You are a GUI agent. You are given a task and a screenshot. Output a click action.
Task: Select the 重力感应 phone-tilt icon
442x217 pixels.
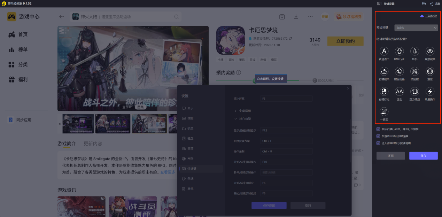414,92
